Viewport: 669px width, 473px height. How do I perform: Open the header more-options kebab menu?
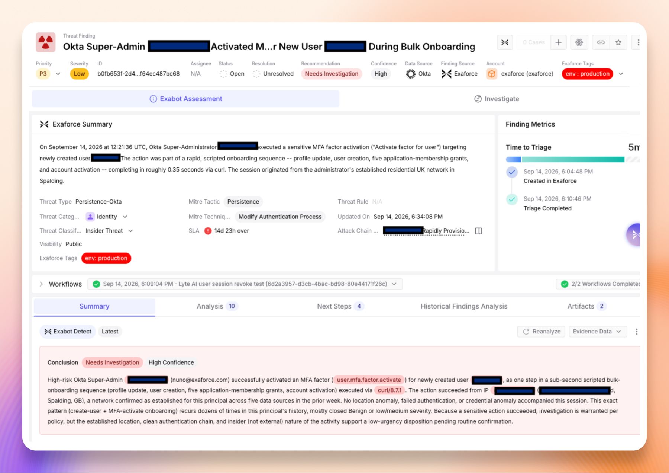point(638,42)
